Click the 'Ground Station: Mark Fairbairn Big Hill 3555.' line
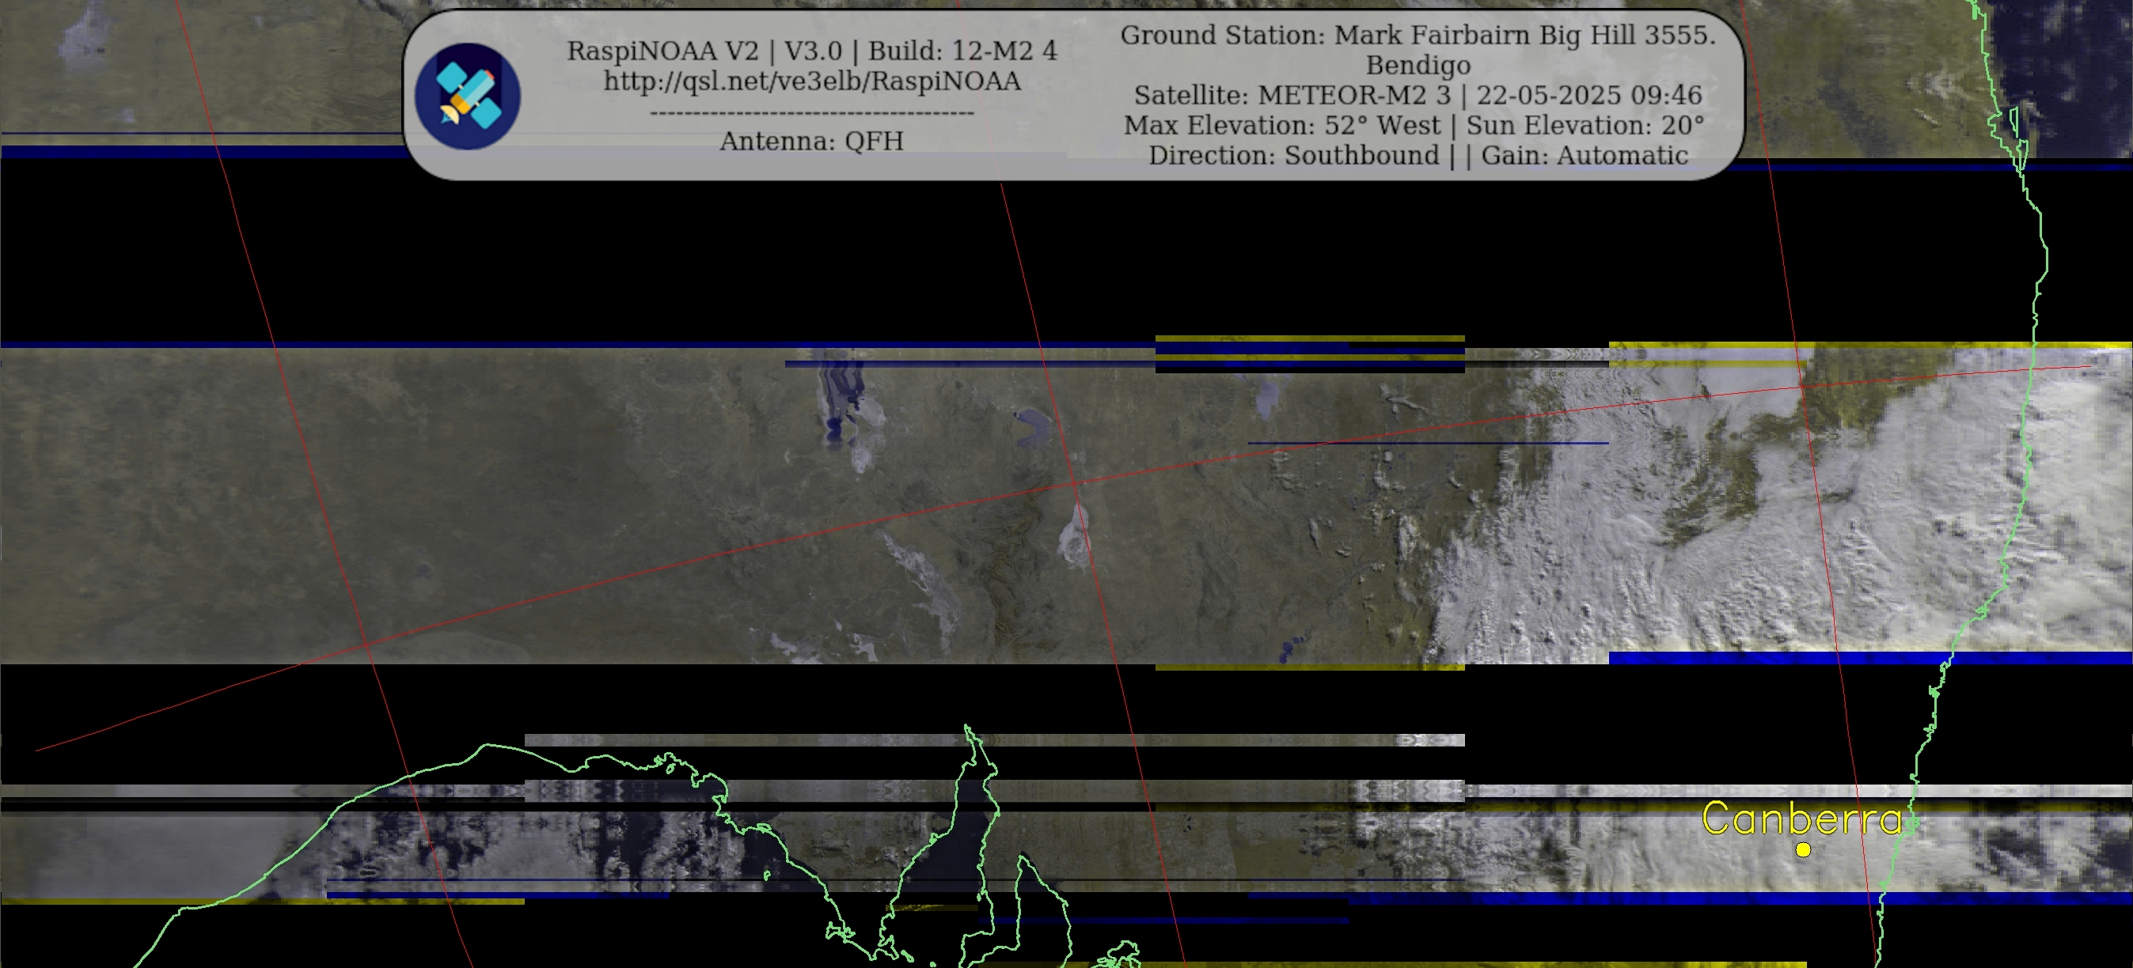Image resolution: width=2133 pixels, height=968 pixels. point(1418,36)
